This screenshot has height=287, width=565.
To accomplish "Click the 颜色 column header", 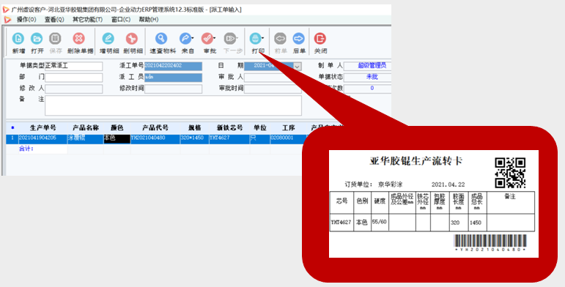I will click(117, 128).
